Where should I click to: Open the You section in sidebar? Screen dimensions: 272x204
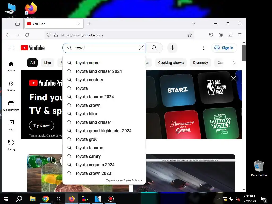[11, 125]
